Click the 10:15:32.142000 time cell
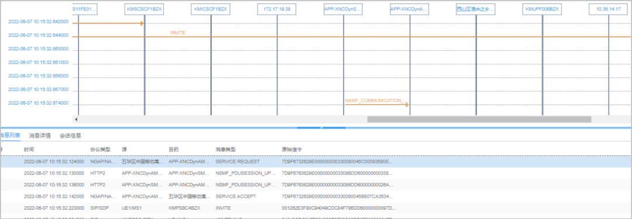Screen dimensions: 632x219 [x=54, y=196]
